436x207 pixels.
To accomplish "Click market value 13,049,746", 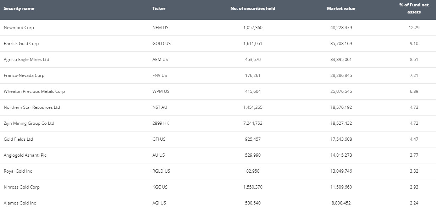I will [x=341, y=171].
